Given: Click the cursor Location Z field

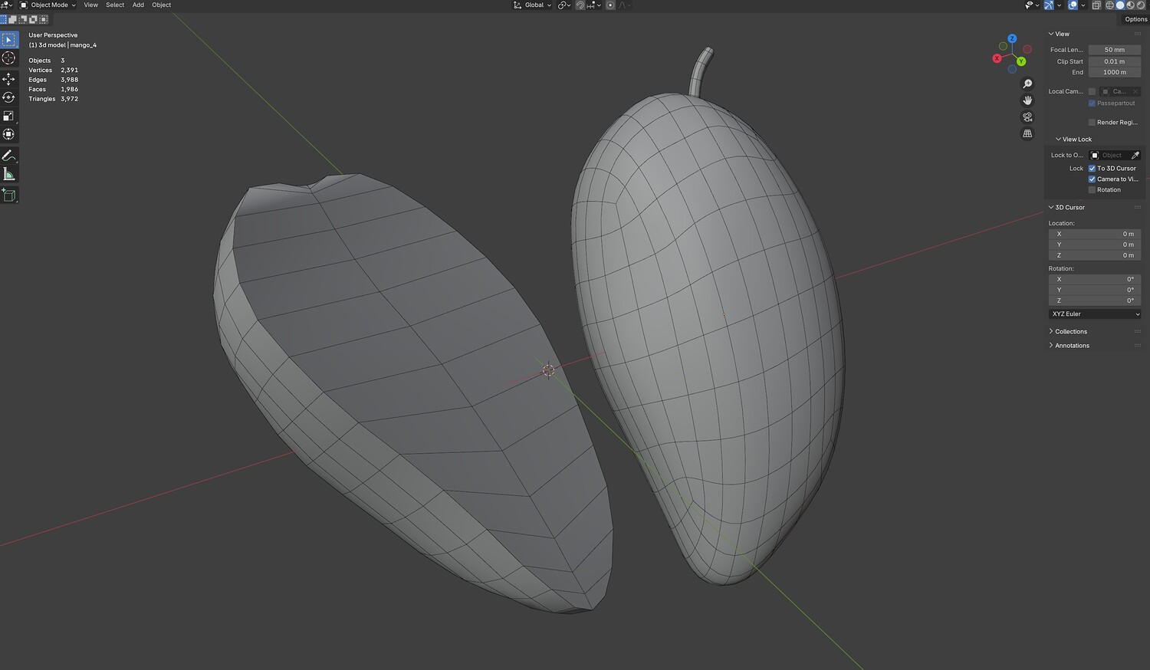Looking at the screenshot, I should (1095, 255).
